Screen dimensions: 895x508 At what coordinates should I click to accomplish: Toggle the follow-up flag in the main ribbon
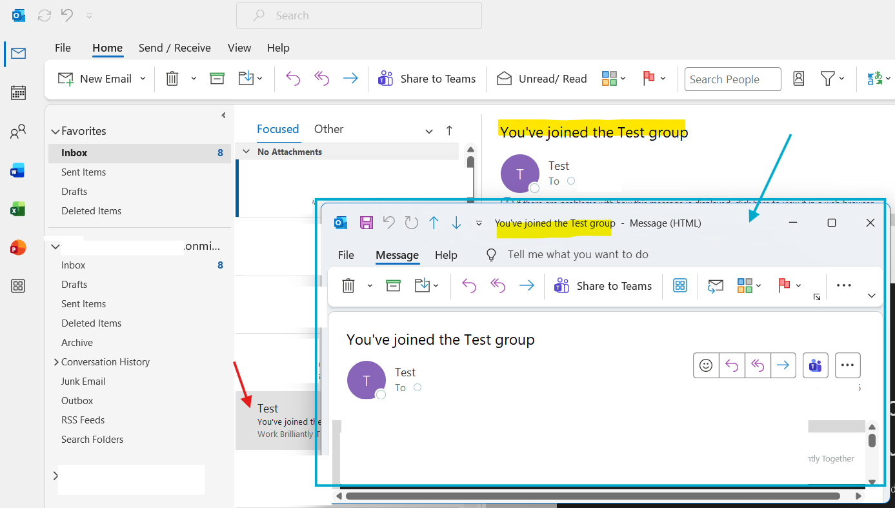click(x=649, y=79)
